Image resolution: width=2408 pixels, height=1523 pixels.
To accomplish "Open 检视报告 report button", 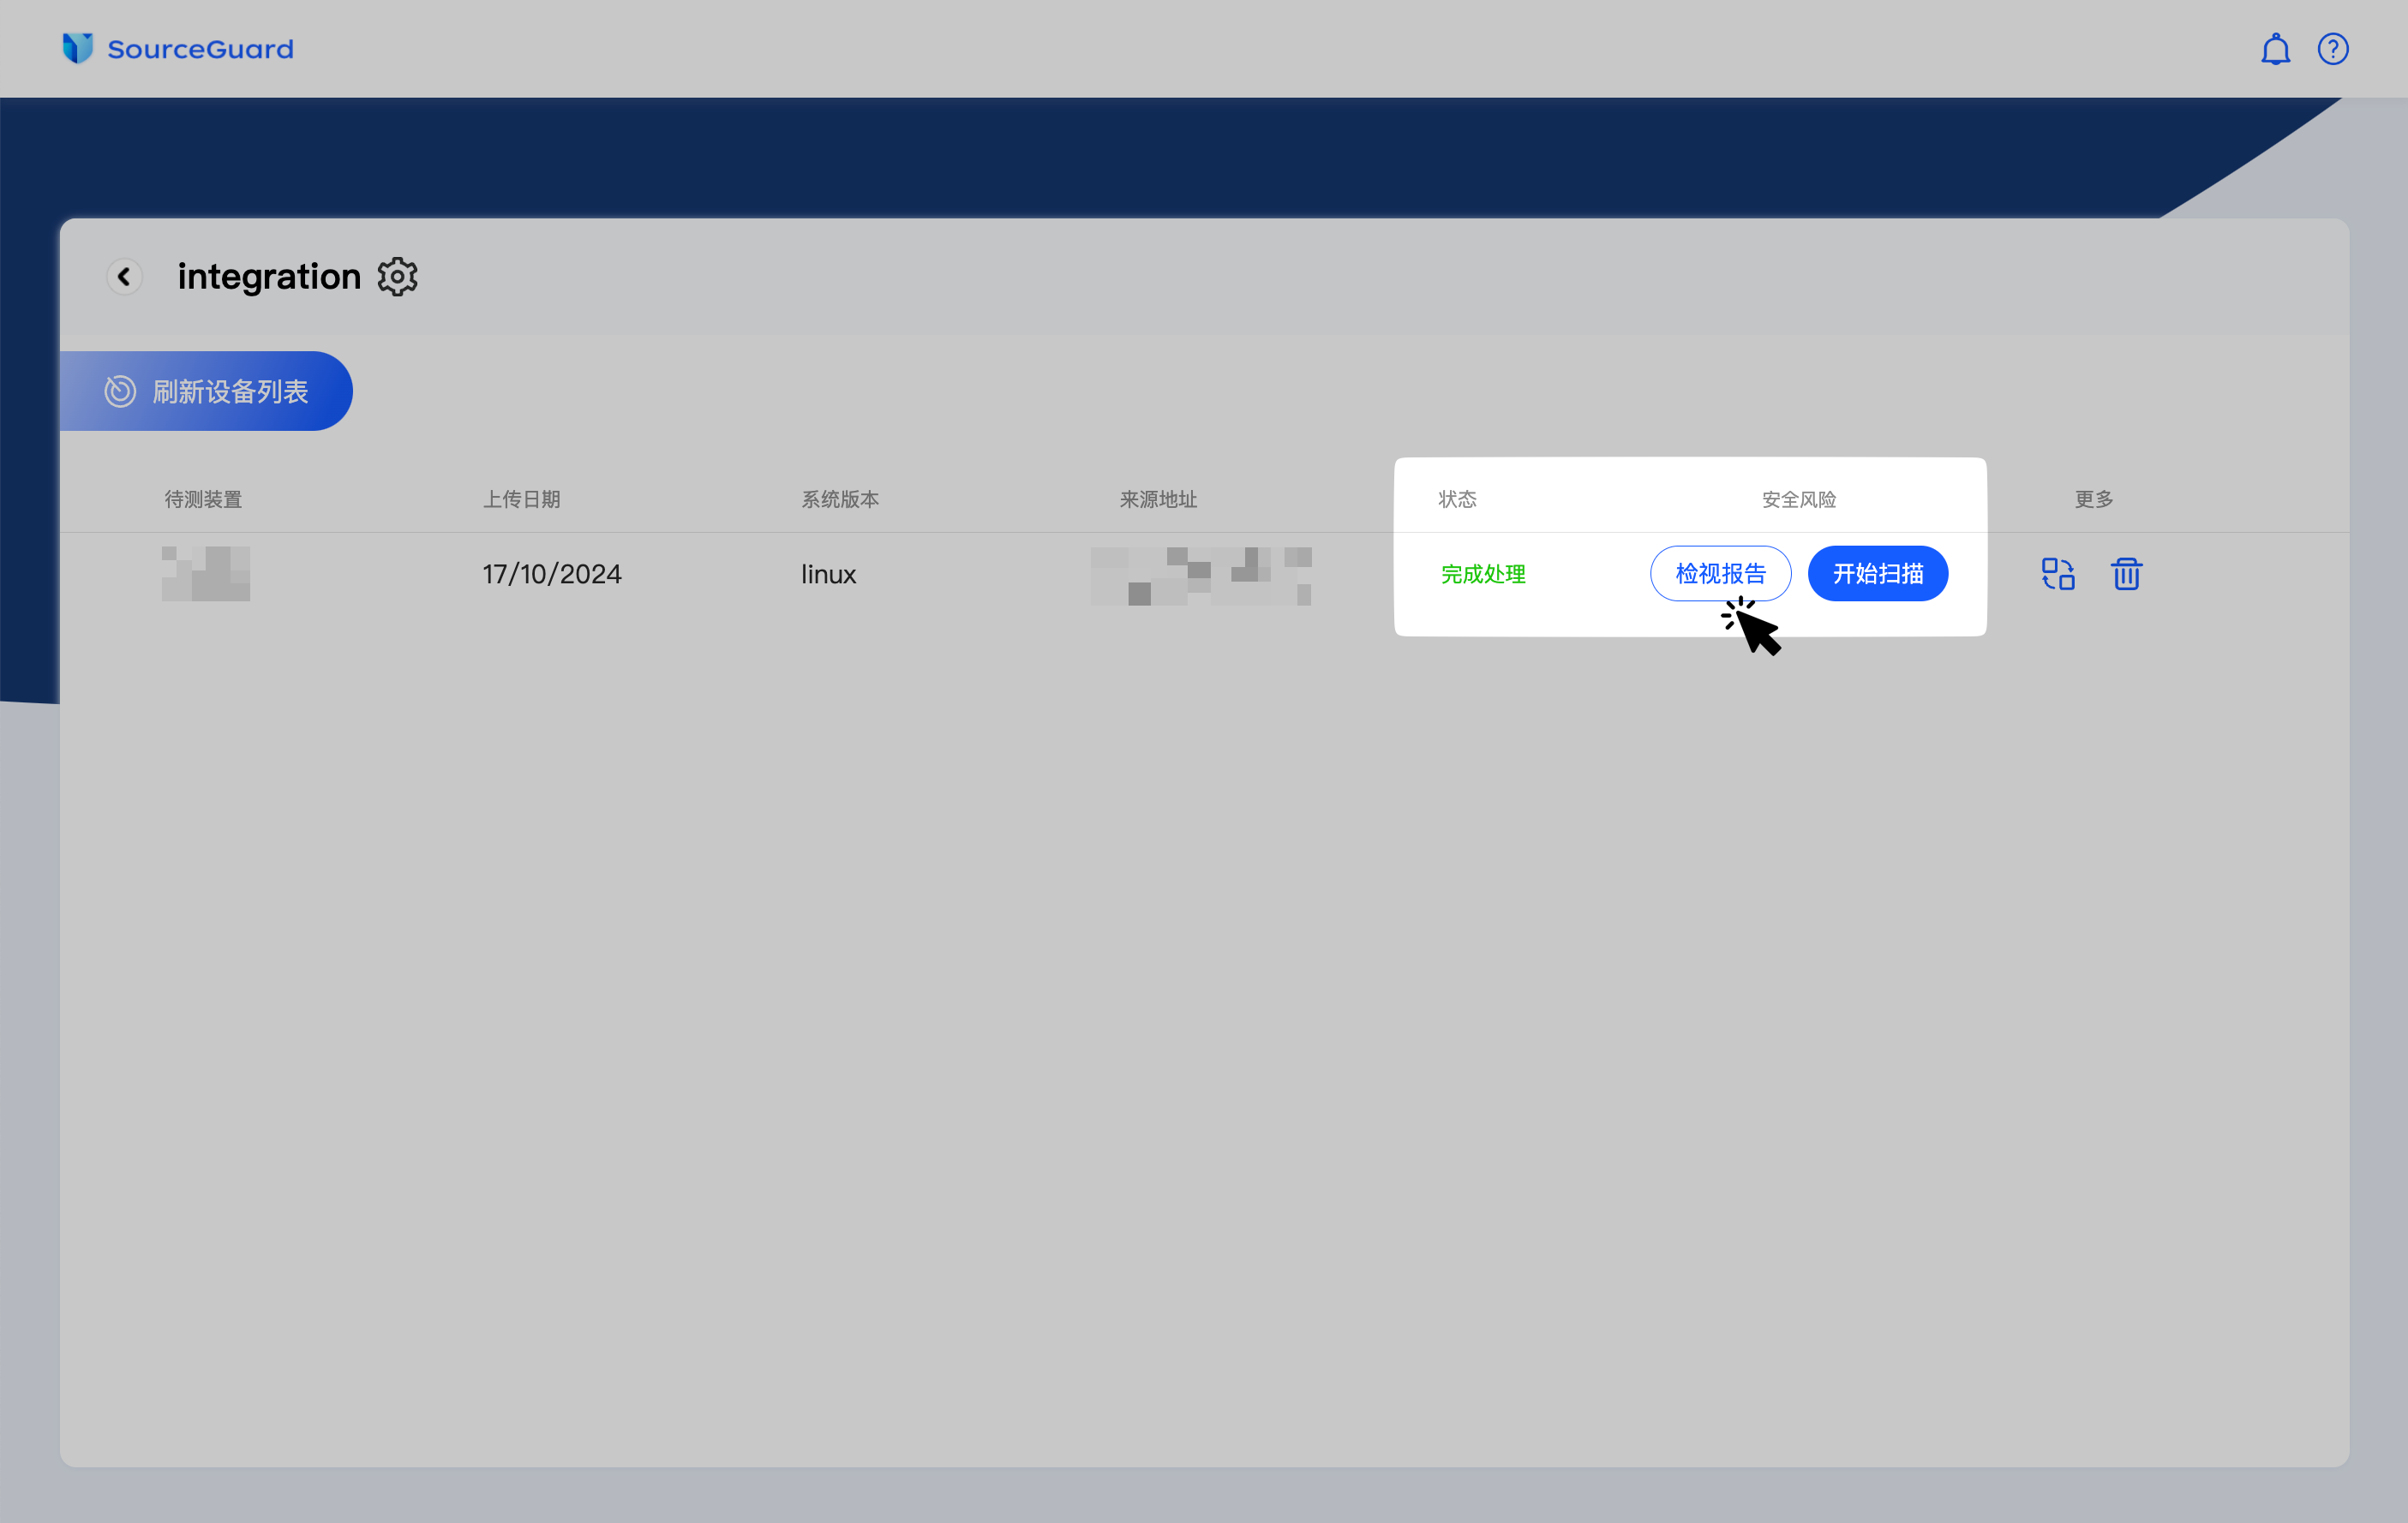I will point(1720,574).
